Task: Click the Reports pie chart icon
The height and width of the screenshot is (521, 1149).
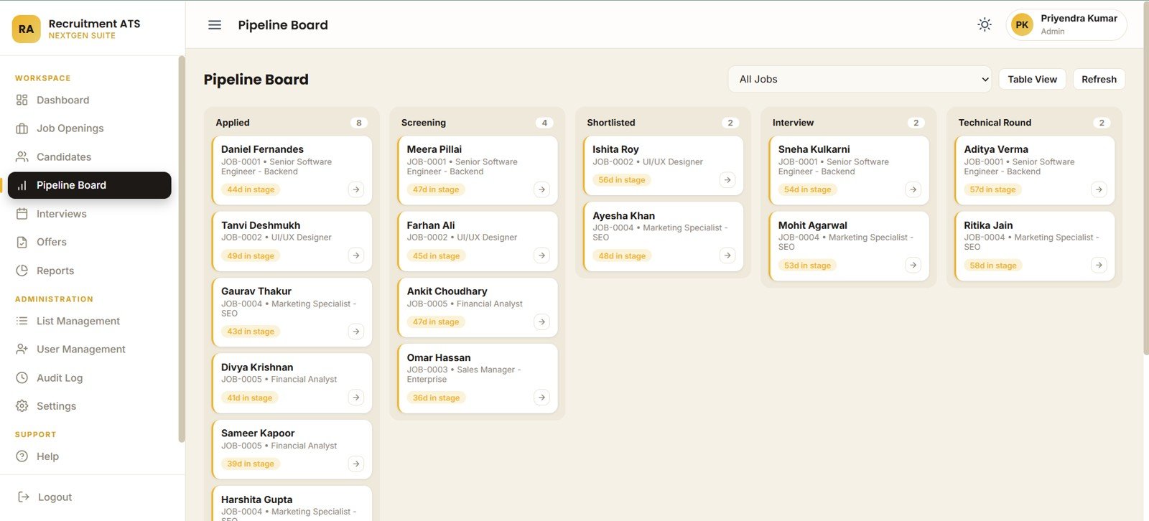Action: (x=22, y=271)
